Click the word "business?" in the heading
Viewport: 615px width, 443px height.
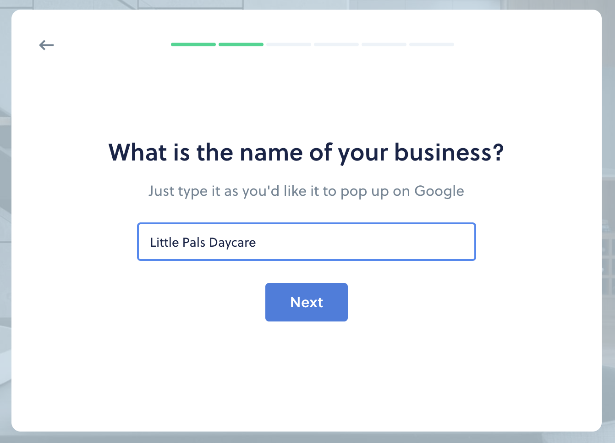click(449, 152)
